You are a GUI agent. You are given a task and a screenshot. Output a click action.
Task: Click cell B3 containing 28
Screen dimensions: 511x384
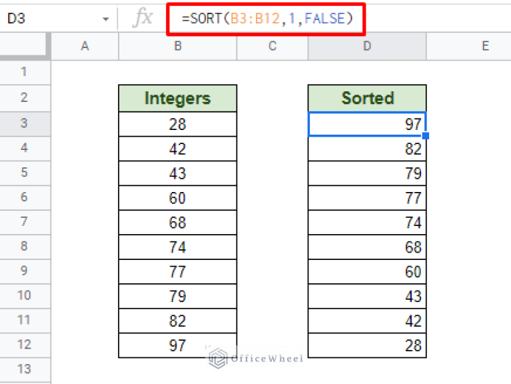178,124
